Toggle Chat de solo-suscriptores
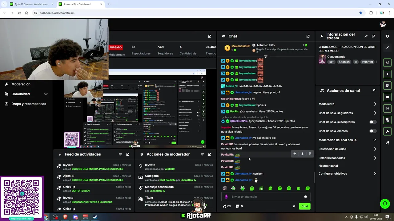This screenshot has width=394, height=221. tap(373, 122)
